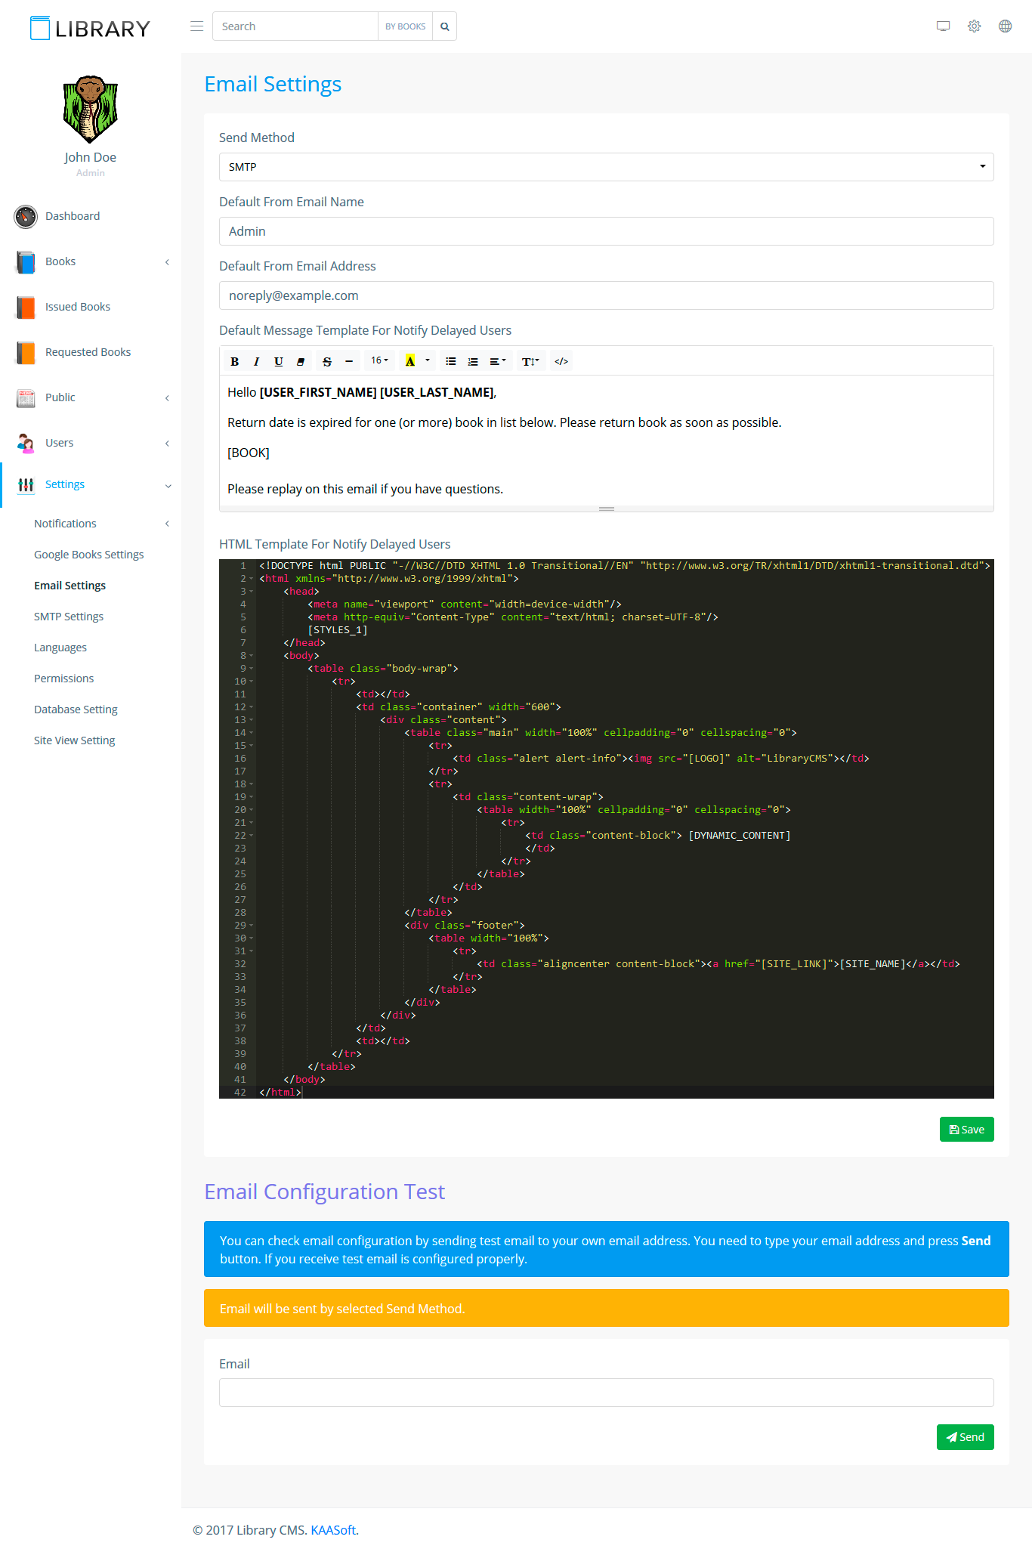
Task: Insert an ordered numbered list
Action: click(x=472, y=362)
